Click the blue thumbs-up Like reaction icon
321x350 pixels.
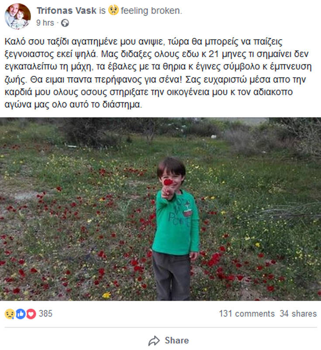tap(20, 313)
